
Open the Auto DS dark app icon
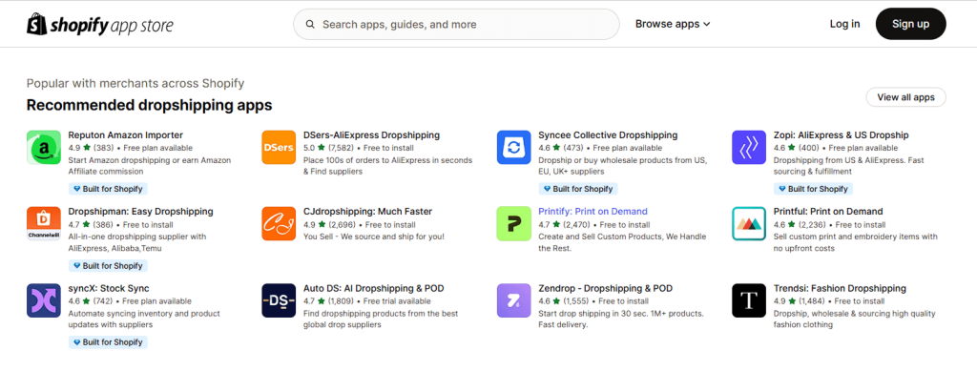[279, 300]
